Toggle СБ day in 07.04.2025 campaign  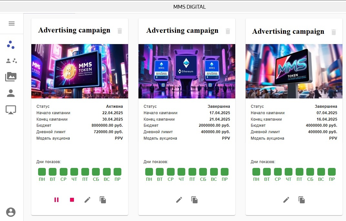pyautogui.click(x=310, y=172)
